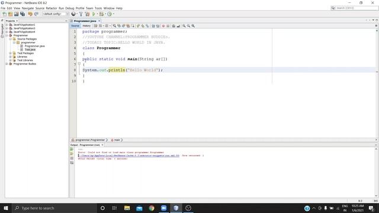379x213 pixels.
Task: Click the New Project toolbar icon
Action: 10,14
